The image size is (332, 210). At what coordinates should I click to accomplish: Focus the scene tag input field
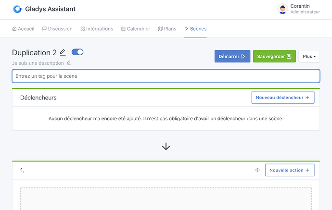tap(166, 76)
